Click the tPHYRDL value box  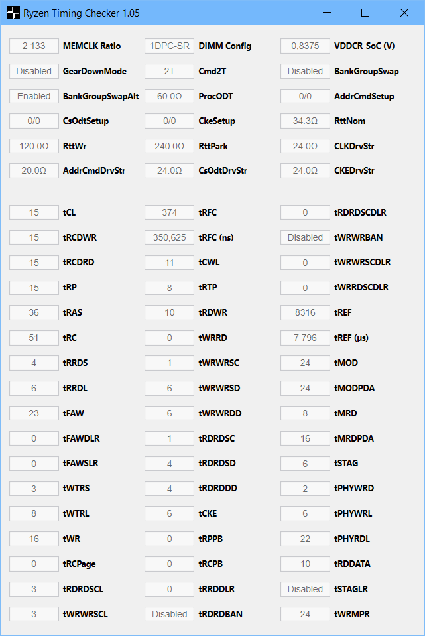tap(305, 539)
